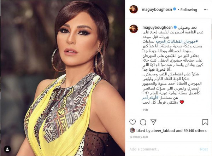Open maguyboughosn avatar beside the caption
Image resolution: width=212 pixels, height=156 pixels.
[134, 29]
